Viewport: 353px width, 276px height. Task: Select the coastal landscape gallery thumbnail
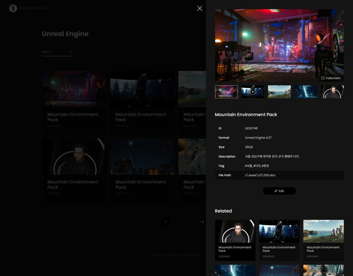tap(279, 92)
